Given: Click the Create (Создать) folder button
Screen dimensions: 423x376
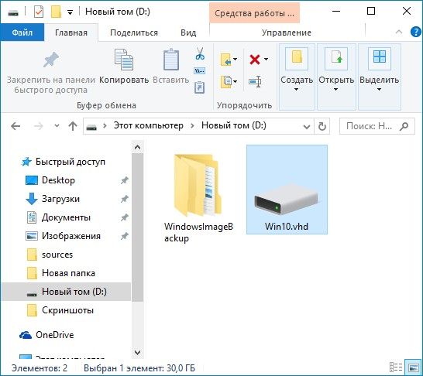Looking at the screenshot, I should (x=297, y=77).
